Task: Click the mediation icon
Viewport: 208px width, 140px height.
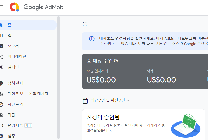Action: (2, 57)
